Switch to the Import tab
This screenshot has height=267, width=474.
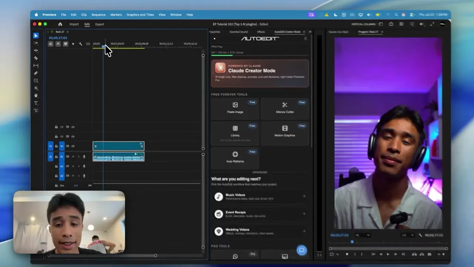click(74, 24)
